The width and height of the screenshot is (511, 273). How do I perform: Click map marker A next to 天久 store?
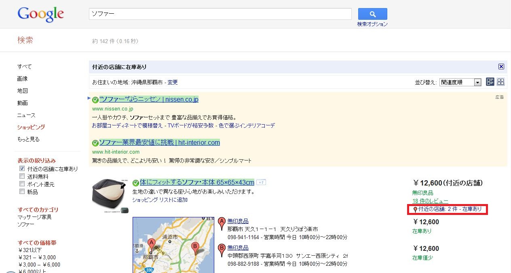tap(221, 223)
